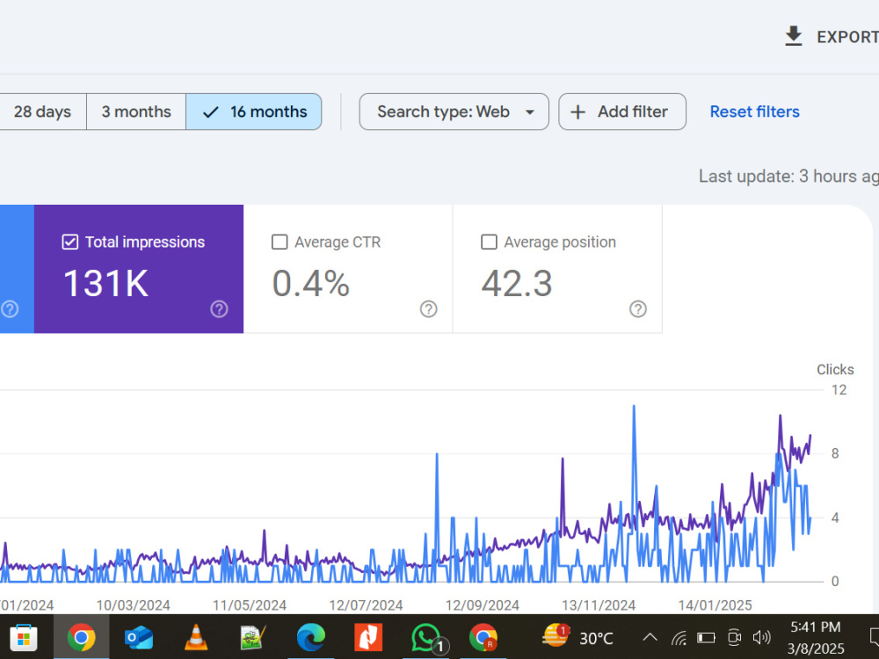
Task: Launch VLC media player from taskbar
Action: (196, 637)
